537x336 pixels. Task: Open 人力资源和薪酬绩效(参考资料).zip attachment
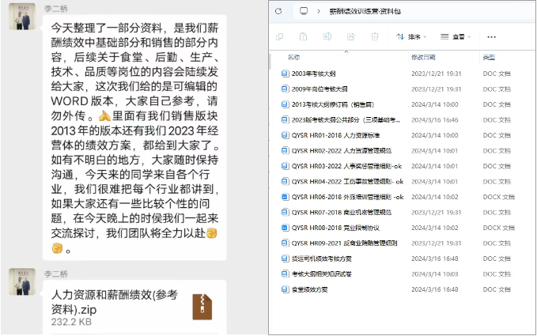[x=115, y=300]
